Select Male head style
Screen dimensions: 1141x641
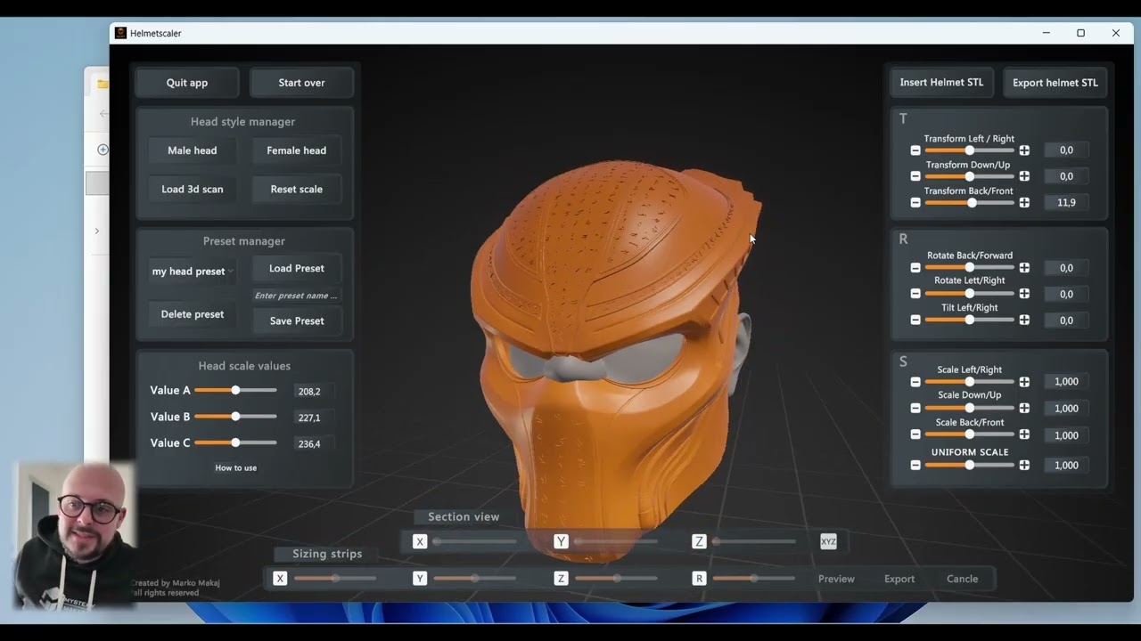coord(193,150)
